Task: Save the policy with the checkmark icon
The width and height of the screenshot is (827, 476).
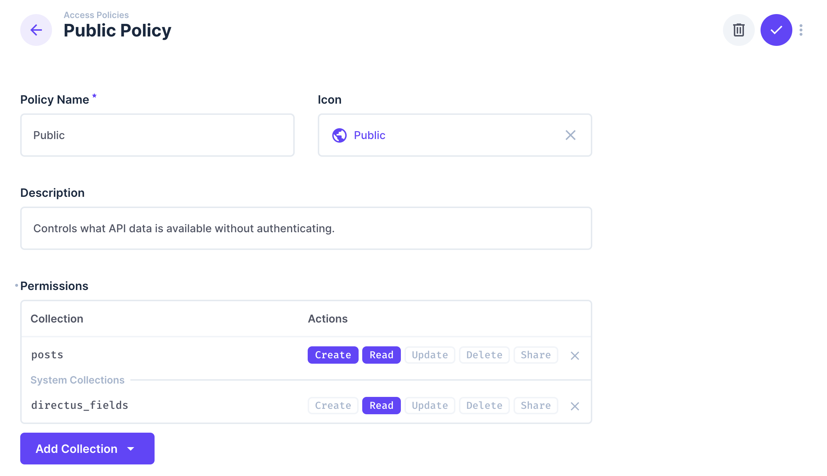Action: point(776,30)
